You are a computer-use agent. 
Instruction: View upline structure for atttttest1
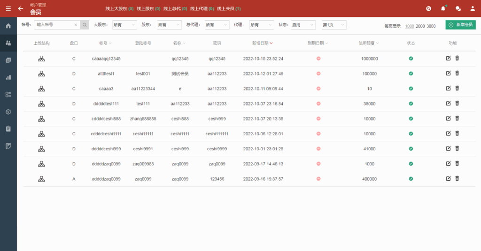41,74
